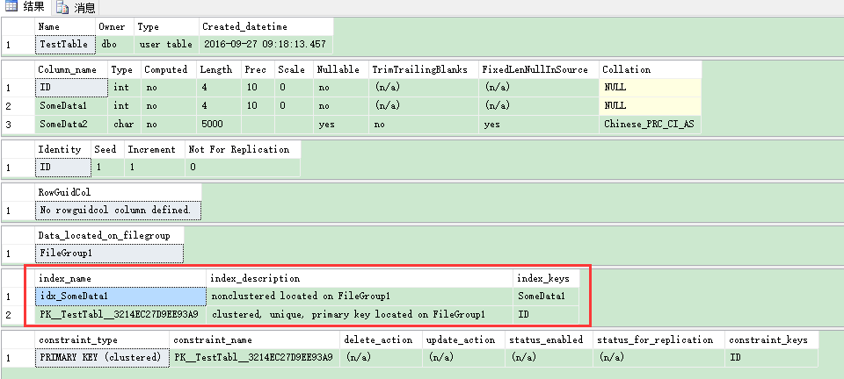Click 'clustered, unique, primary key' description cell
Screen dimensions: 844x379
coord(360,315)
